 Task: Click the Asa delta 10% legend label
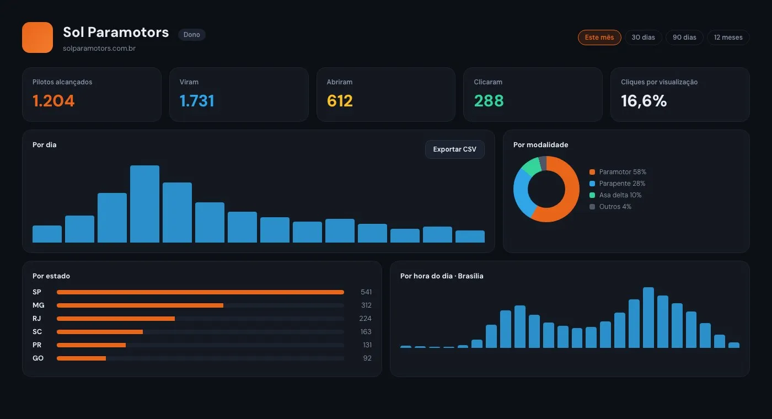click(x=620, y=195)
